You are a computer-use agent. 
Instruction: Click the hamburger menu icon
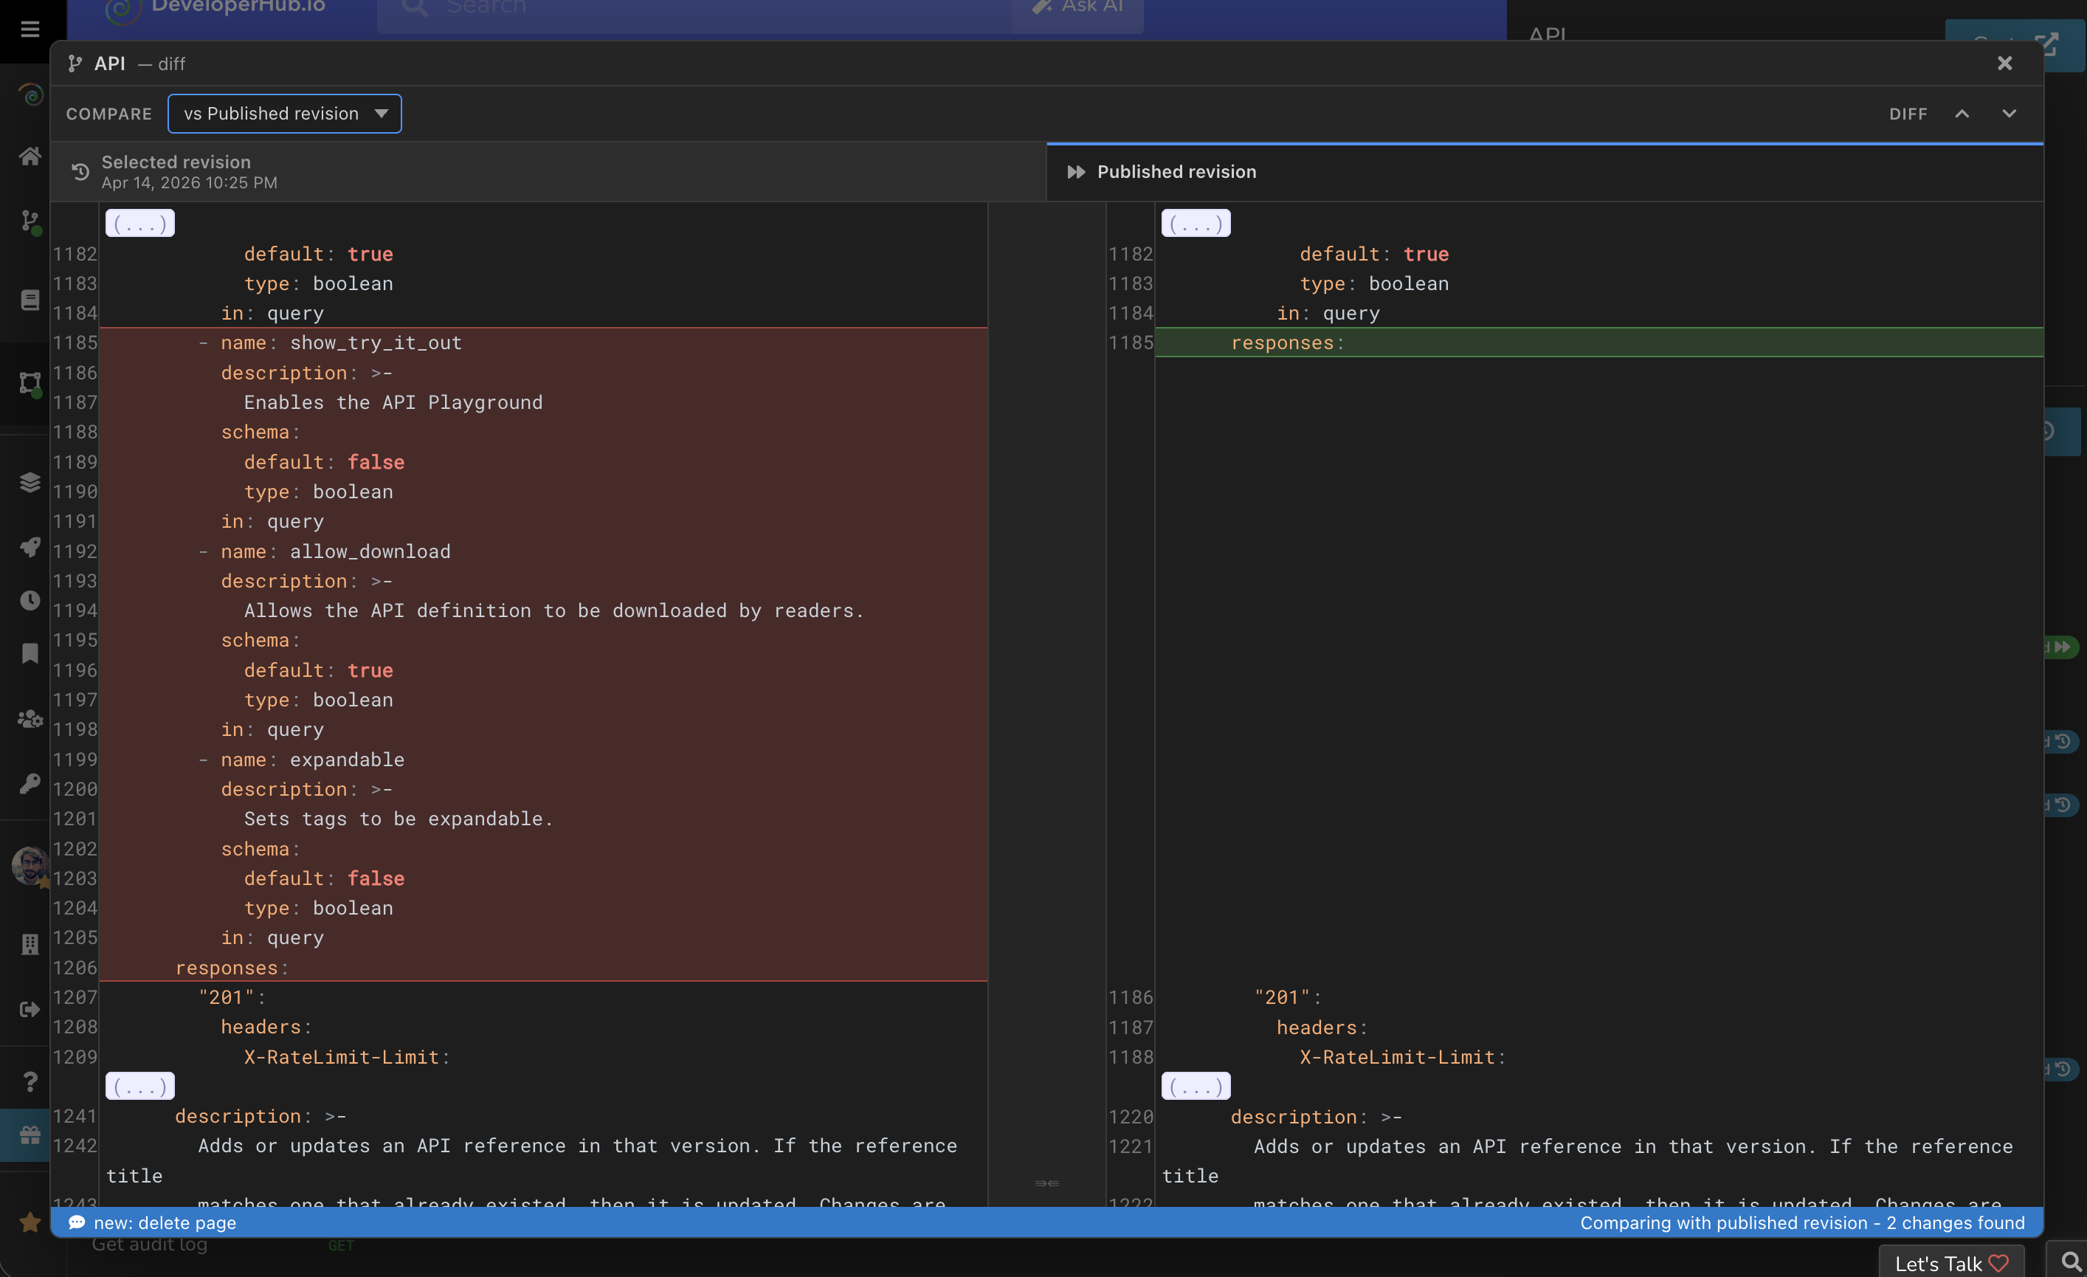coord(30,30)
